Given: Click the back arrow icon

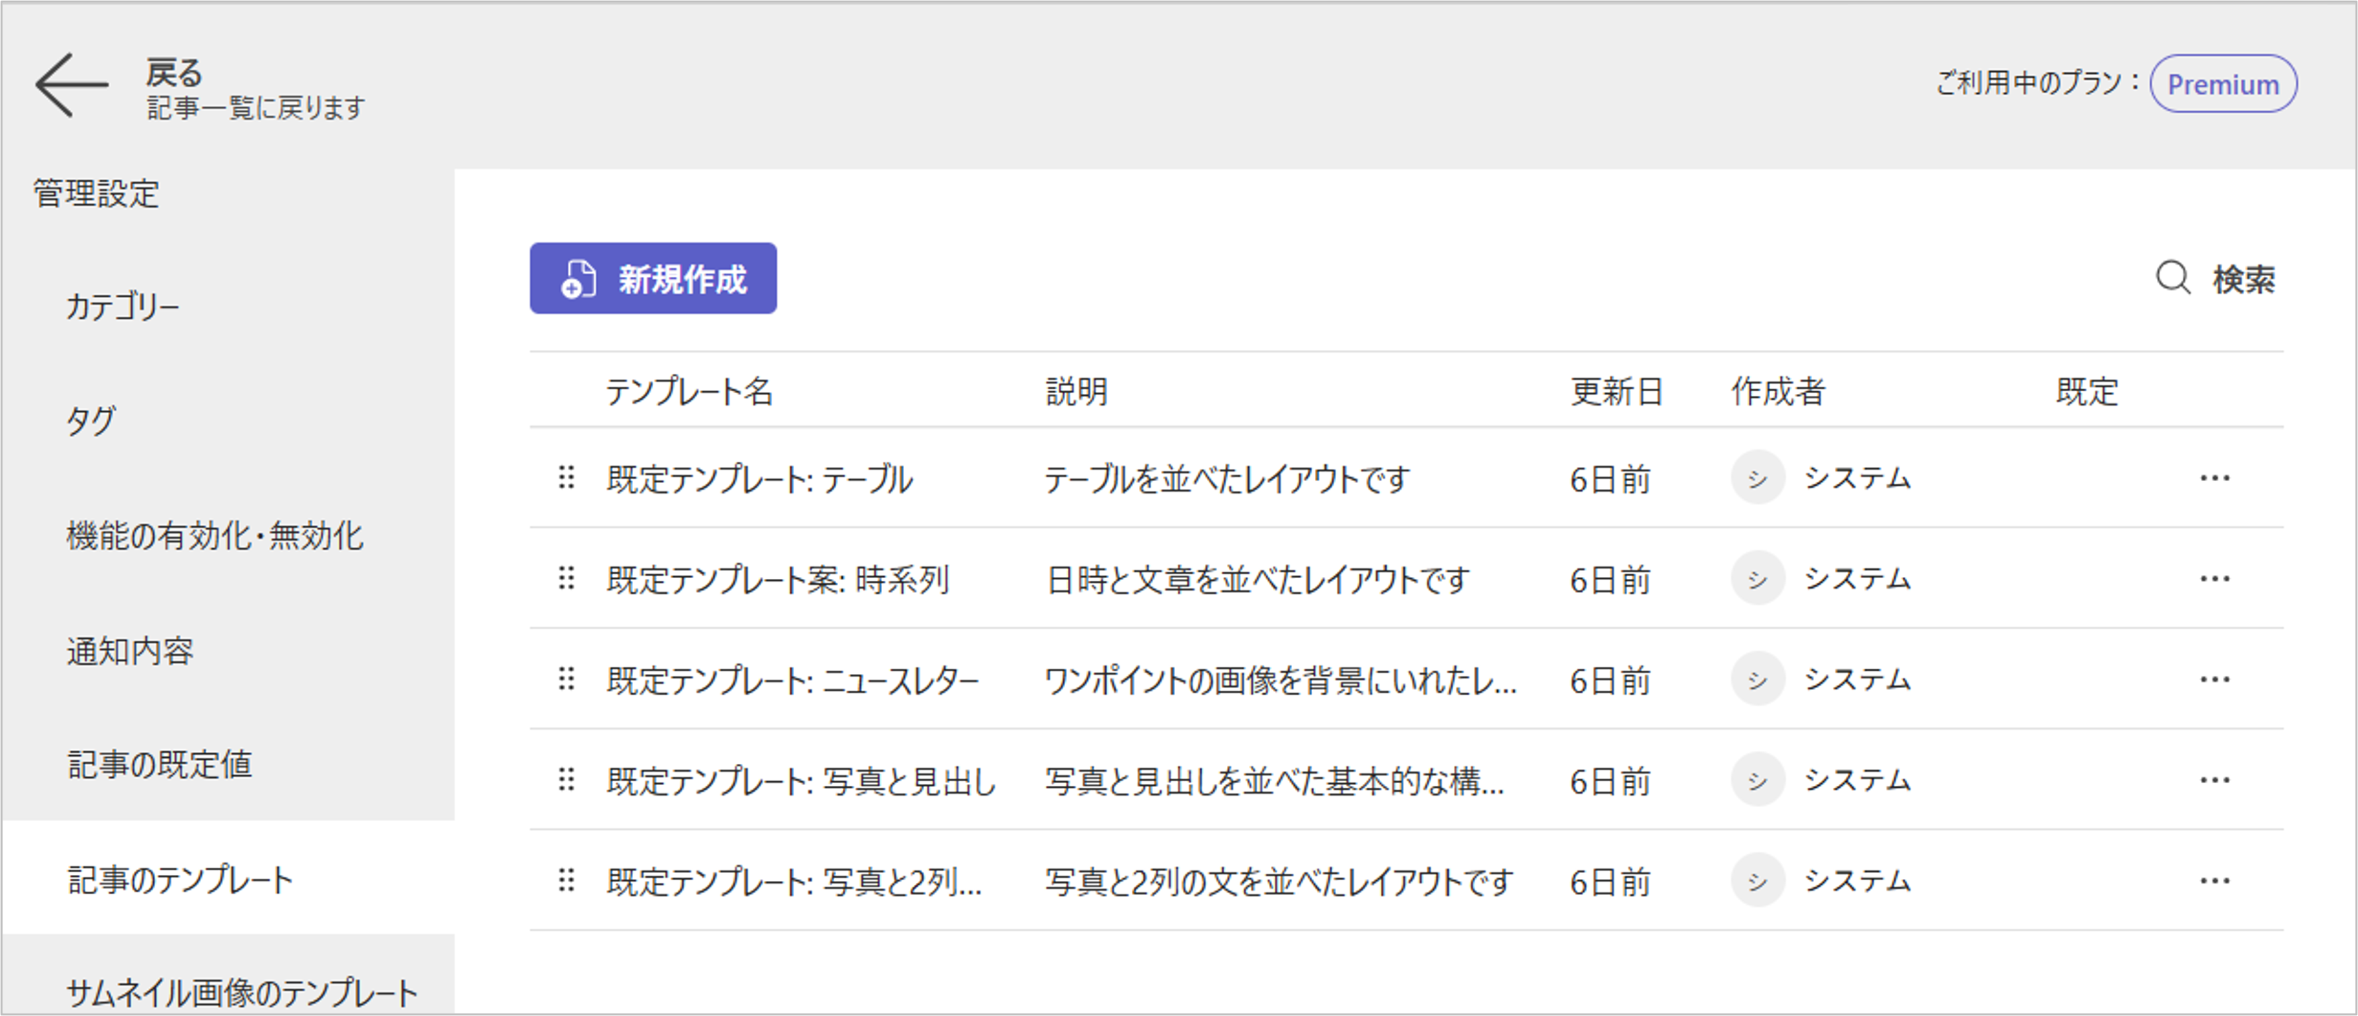Looking at the screenshot, I should click(x=71, y=85).
